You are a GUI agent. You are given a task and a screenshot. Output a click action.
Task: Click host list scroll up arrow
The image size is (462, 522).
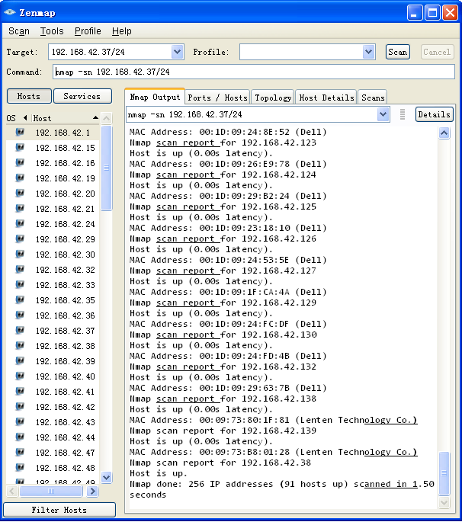pos(106,118)
